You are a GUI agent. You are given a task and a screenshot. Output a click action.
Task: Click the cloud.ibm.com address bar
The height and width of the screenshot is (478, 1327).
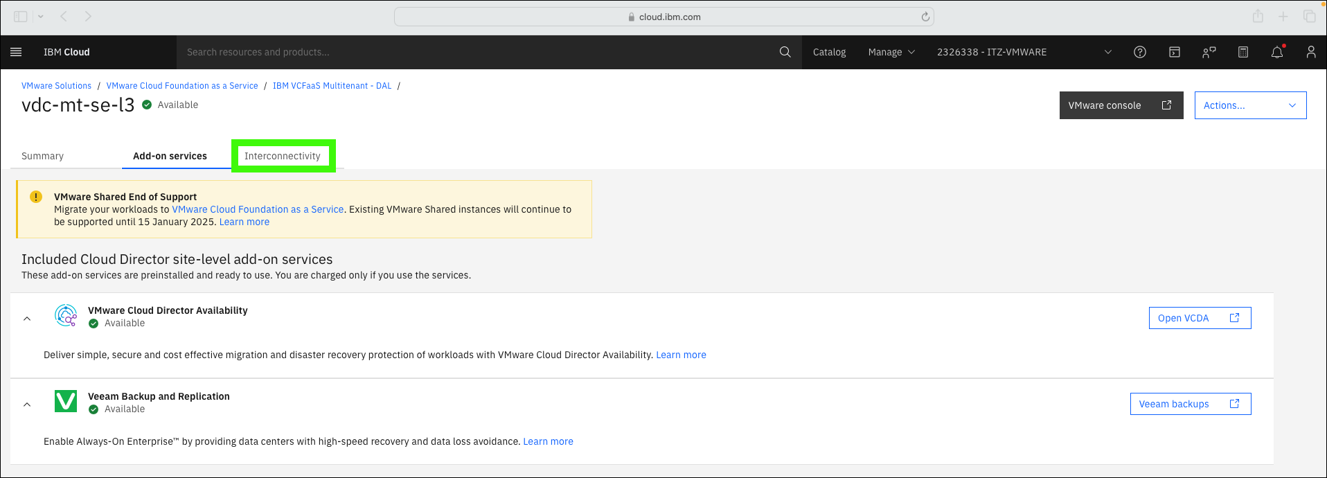663,17
